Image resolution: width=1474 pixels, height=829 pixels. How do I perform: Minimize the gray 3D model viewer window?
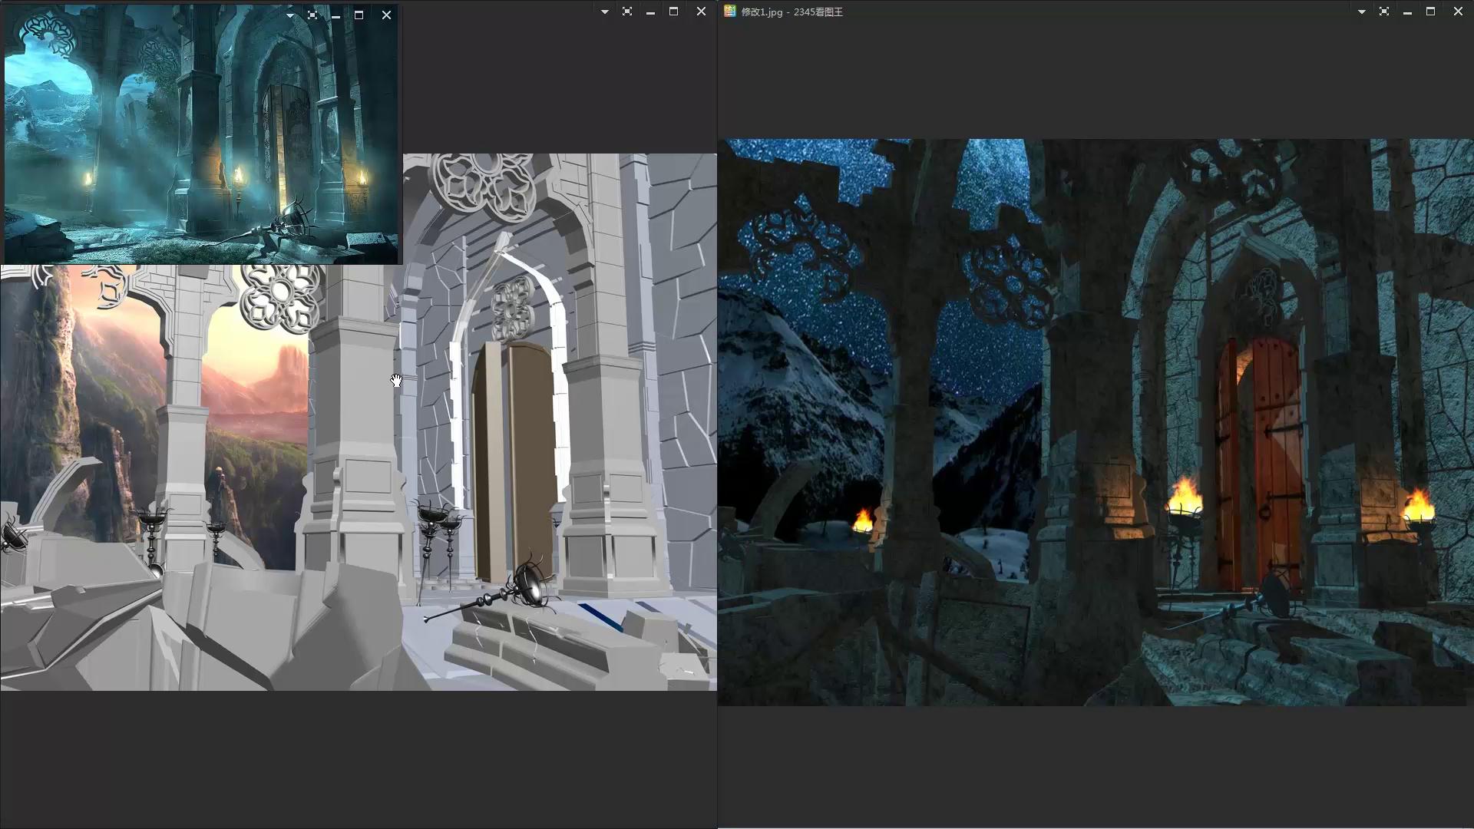coord(650,12)
